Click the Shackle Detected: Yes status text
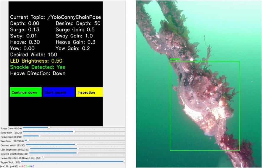This screenshot has height=168, width=262. pyautogui.click(x=38, y=67)
